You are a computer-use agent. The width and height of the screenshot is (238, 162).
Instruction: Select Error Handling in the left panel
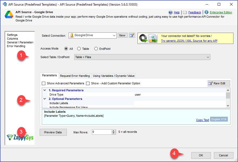click(16, 46)
